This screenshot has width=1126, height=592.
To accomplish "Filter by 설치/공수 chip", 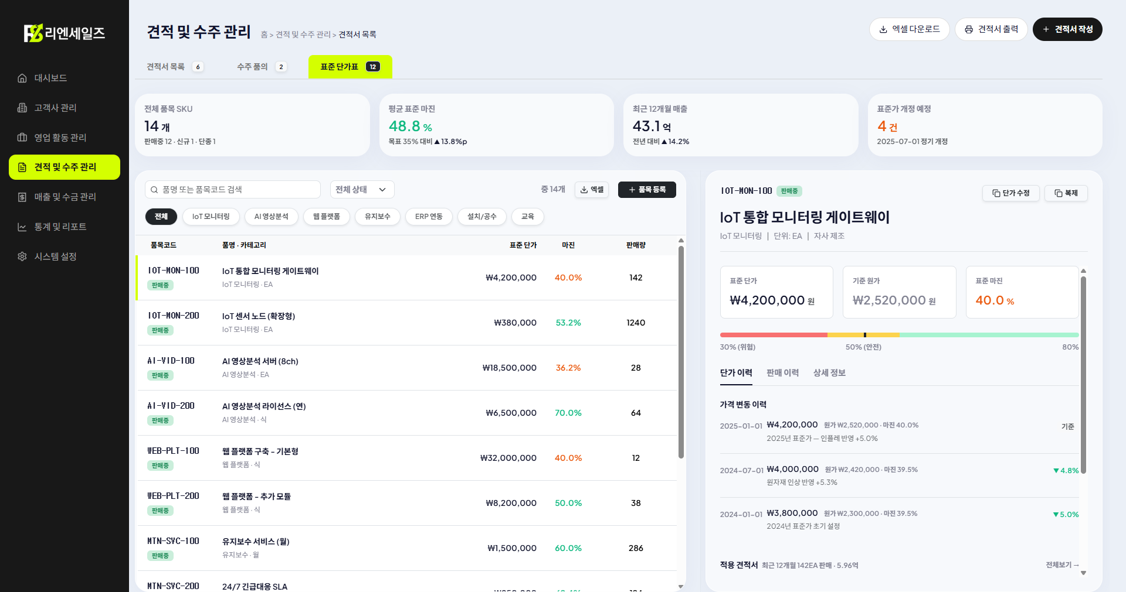I will [482, 217].
